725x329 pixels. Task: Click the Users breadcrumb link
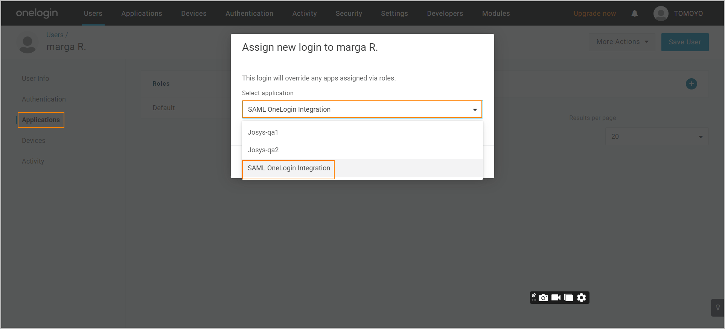[55, 35]
